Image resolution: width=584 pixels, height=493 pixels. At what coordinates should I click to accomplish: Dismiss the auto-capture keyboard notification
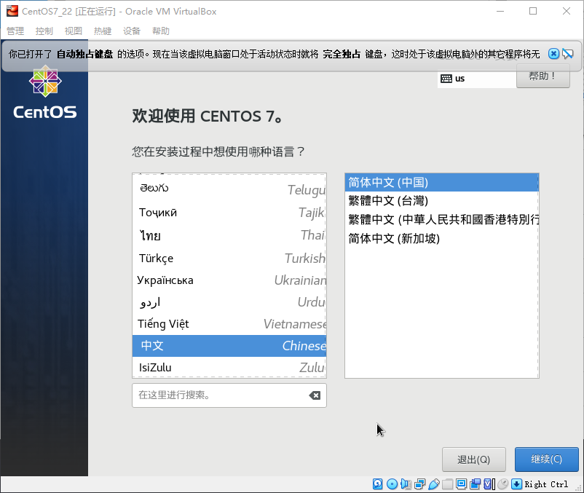click(x=553, y=54)
